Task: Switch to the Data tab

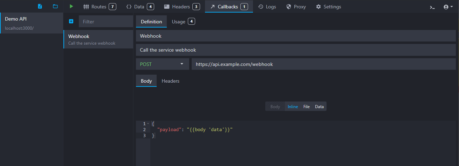Action: [140, 7]
